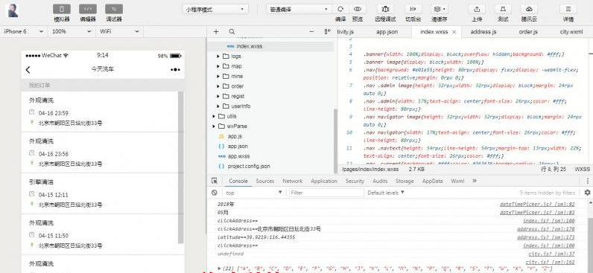Switch to the city.wxml editor tab
Image resolution: width=593 pixels, height=273 pixels.
pyautogui.click(x=571, y=32)
